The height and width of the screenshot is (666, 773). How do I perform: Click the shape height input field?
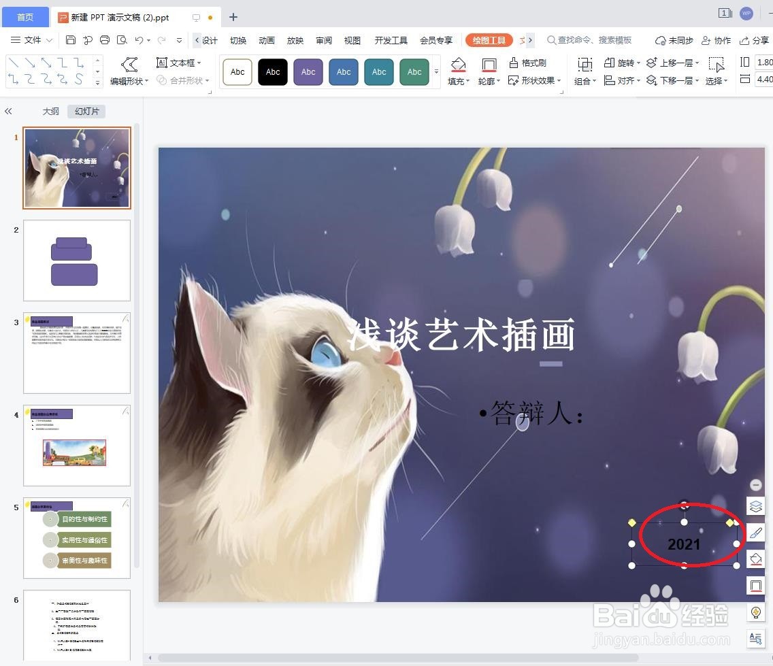(764, 62)
